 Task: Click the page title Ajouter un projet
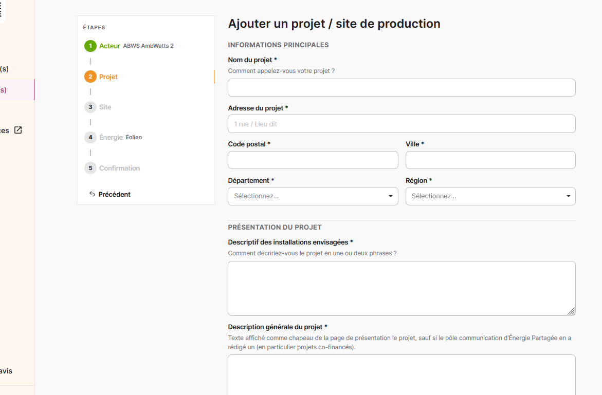[334, 24]
